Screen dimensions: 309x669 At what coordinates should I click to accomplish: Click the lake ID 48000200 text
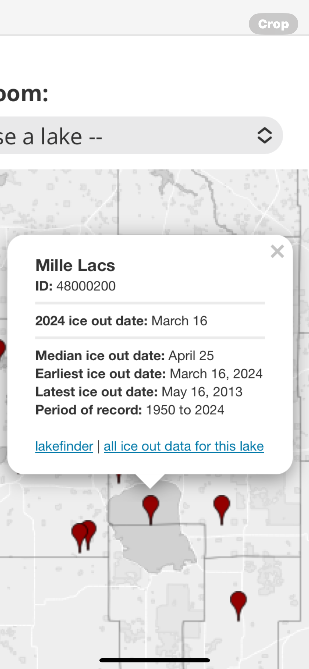(x=86, y=286)
